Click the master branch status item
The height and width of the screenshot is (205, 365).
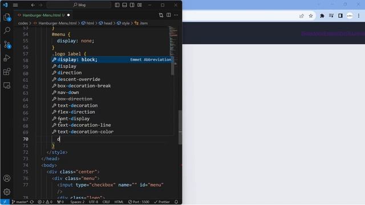click(x=20, y=202)
